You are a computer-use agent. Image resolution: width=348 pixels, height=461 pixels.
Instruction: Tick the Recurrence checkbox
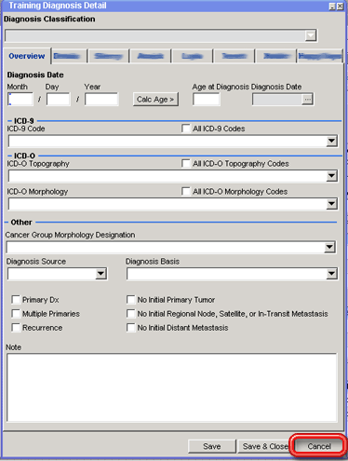click(16, 328)
